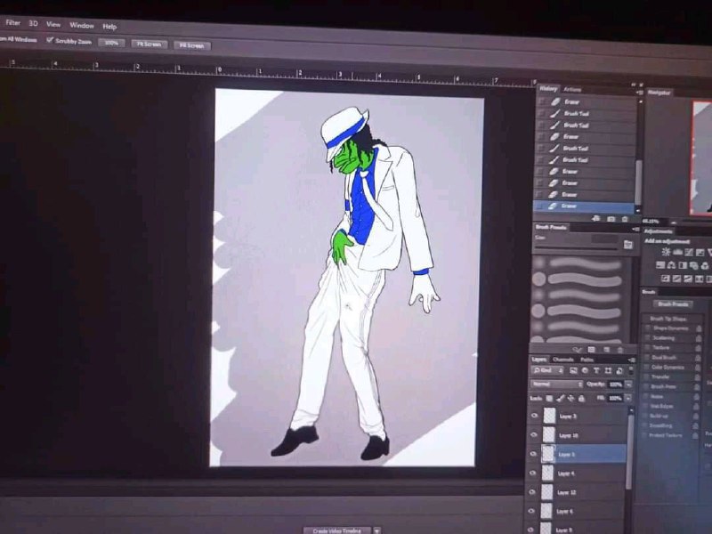This screenshot has width=712, height=534.
Task: Add a Black & White adjustment
Action: [x=683, y=265]
